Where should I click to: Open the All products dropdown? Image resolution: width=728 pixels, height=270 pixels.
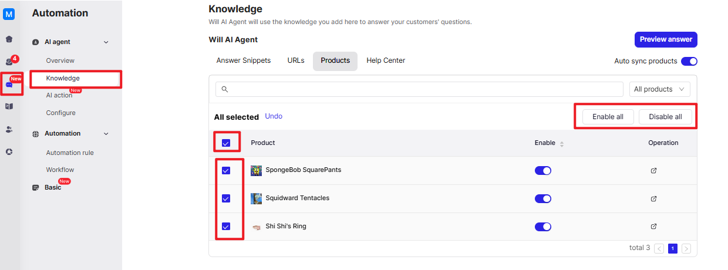[660, 89]
